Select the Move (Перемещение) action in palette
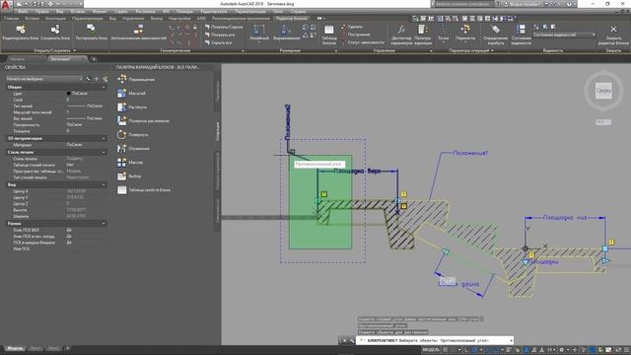 pos(136,79)
